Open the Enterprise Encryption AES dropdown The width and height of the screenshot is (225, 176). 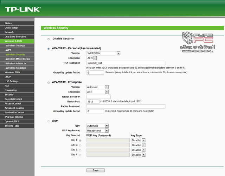97,92
